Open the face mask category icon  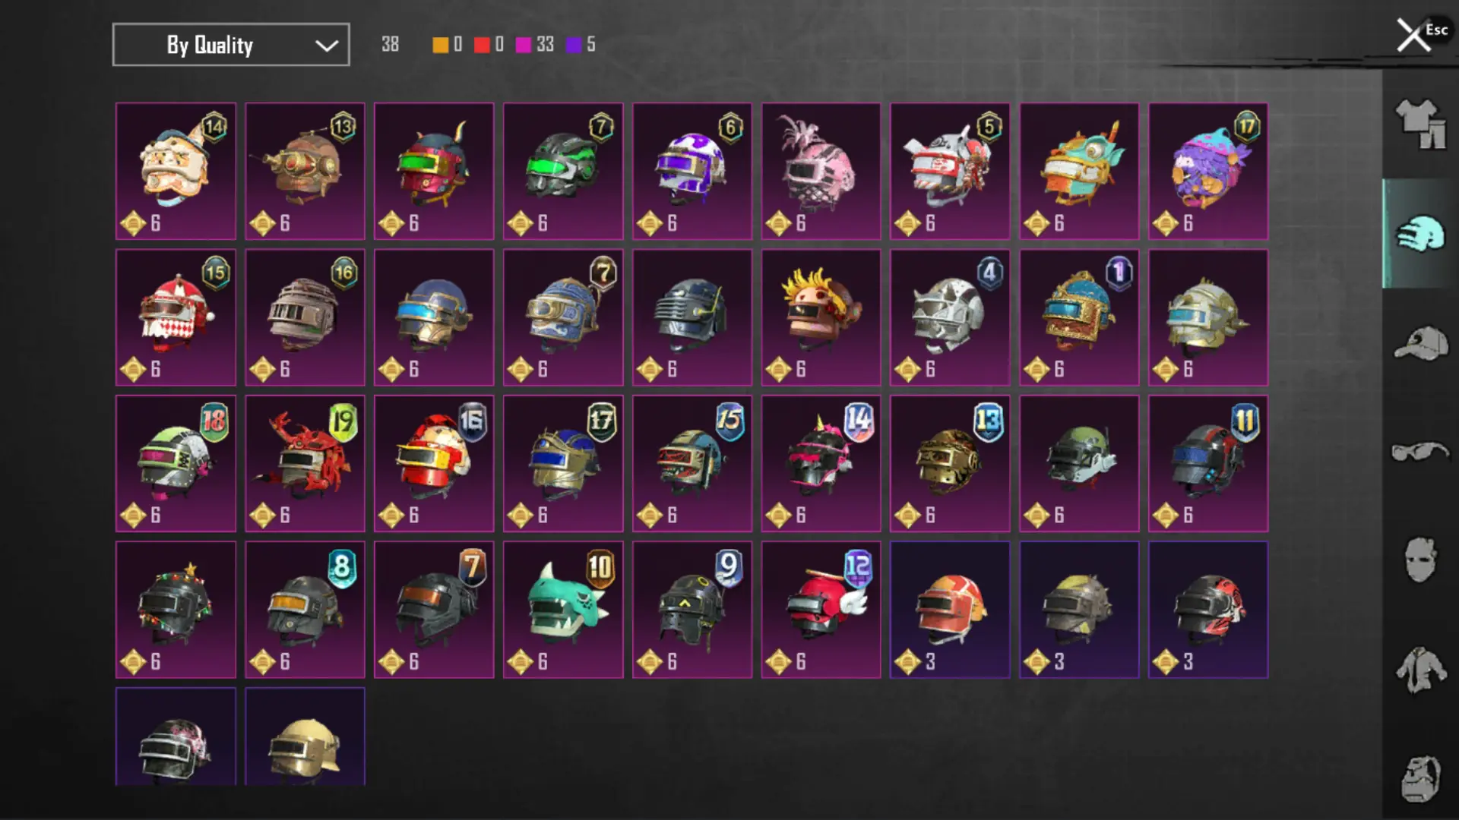coord(1419,560)
